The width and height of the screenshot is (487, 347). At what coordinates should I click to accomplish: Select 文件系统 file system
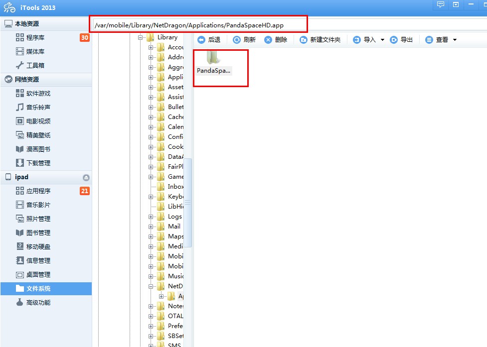[x=46, y=289]
